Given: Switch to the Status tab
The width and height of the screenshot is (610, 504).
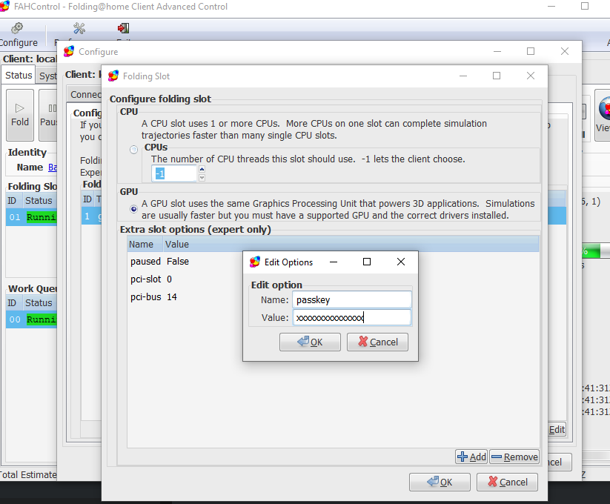Looking at the screenshot, I should pyautogui.click(x=19, y=76).
